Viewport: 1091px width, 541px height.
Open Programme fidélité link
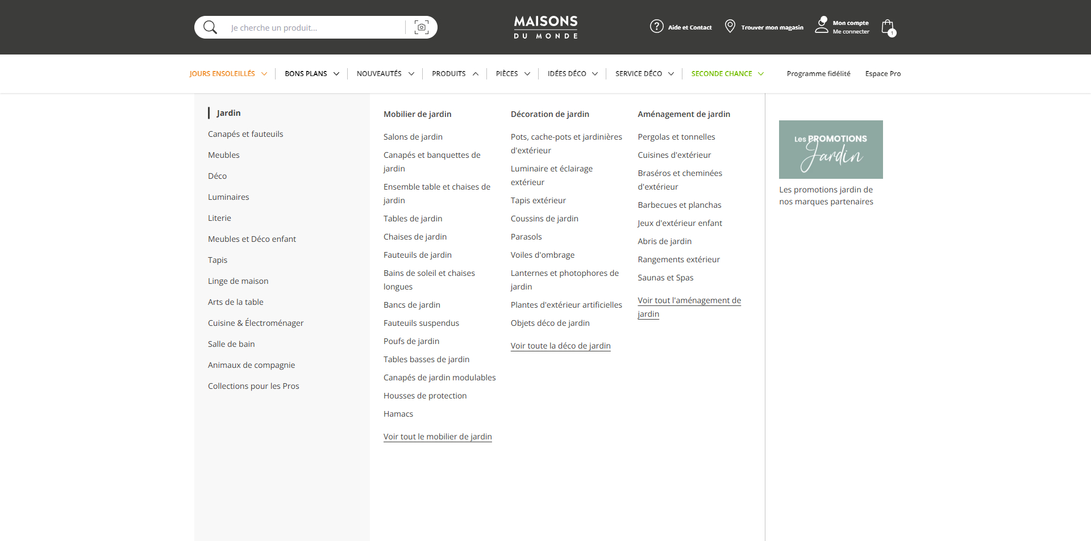[x=819, y=74]
